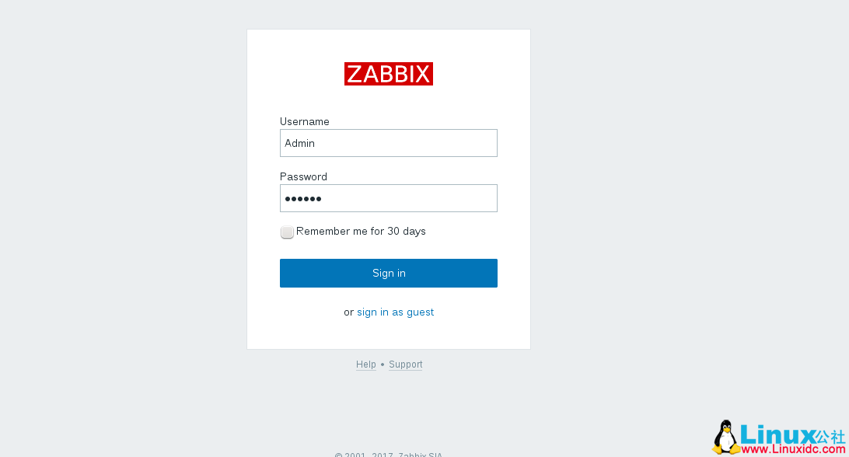Focus the Username input field
This screenshot has width=849, height=457.
click(389, 143)
